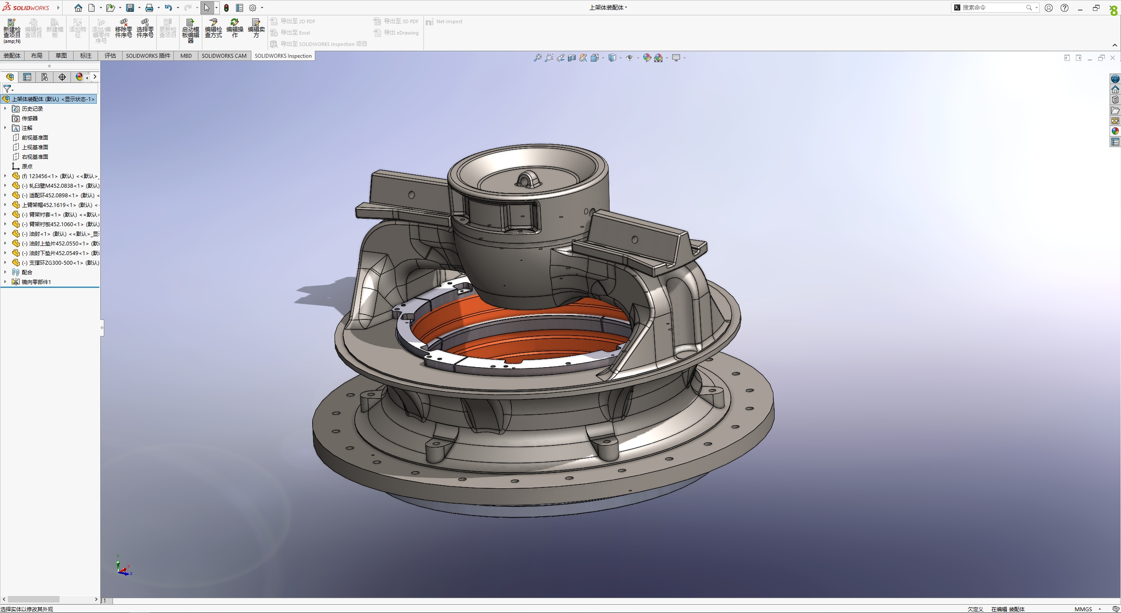Open 3DEXPERIENCE globe icon in task pane
Screen dimensions: 1121x613
click(1115, 79)
